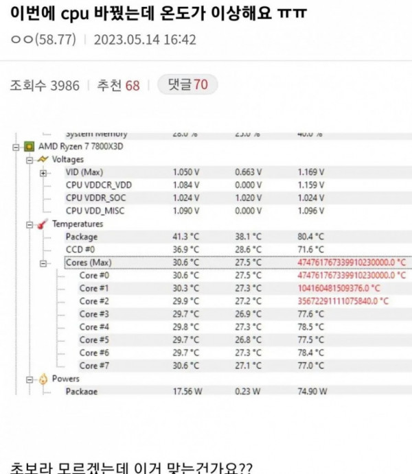Click Core #0 red maximum temperature value
412x474 pixels.
[352, 275]
